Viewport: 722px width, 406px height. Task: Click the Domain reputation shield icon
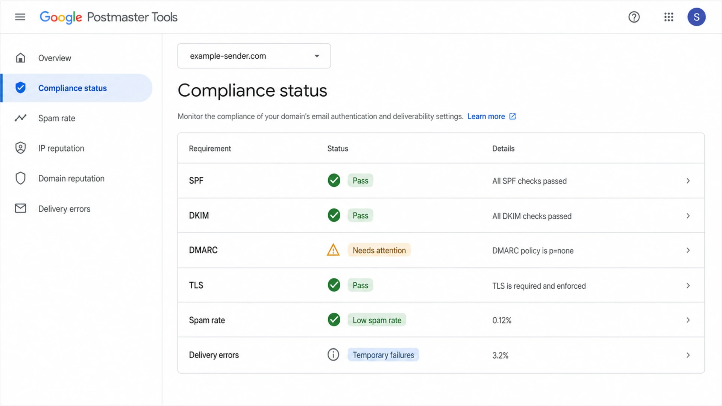20,178
